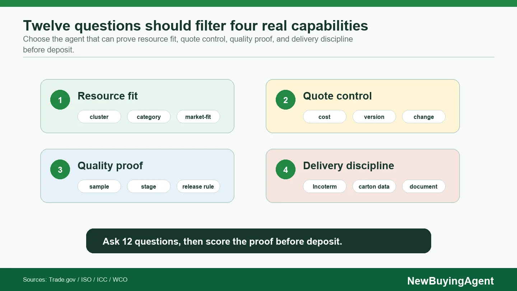Screen dimensions: 517x291
Task: Click the green number 4 circle
Action: [x=285, y=170]
